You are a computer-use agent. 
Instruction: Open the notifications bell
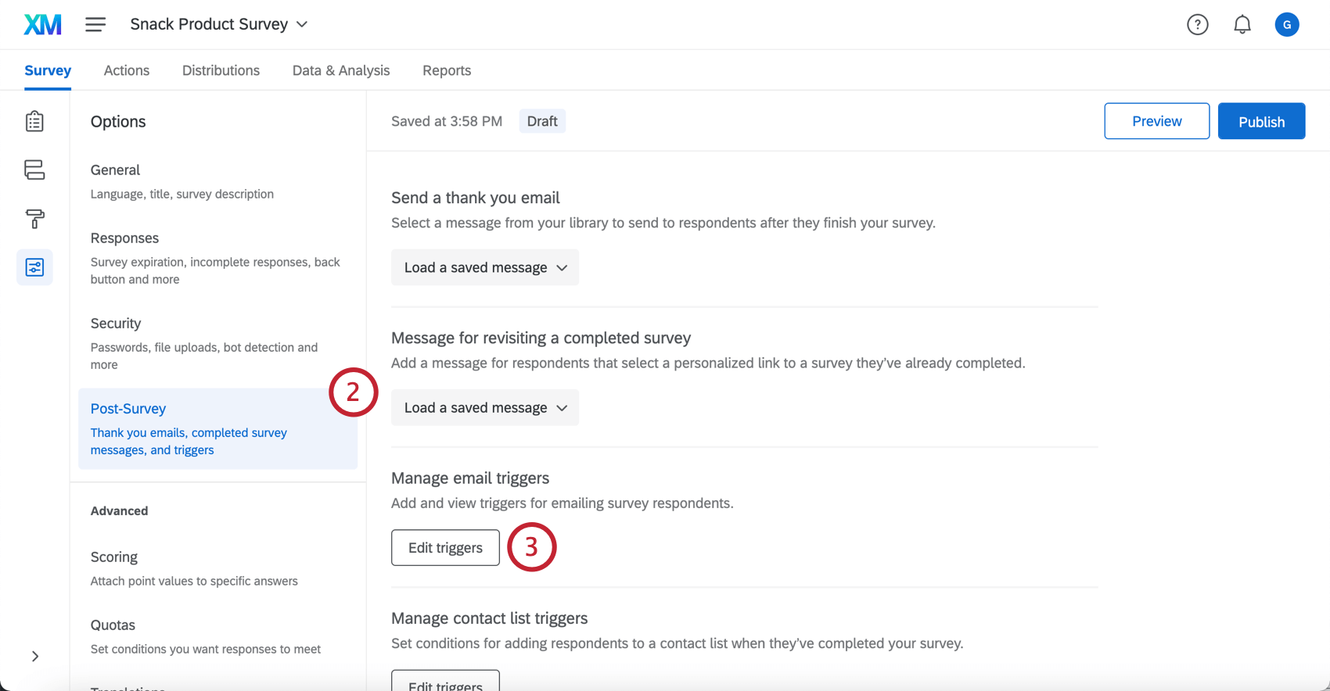coord(1242,24)
